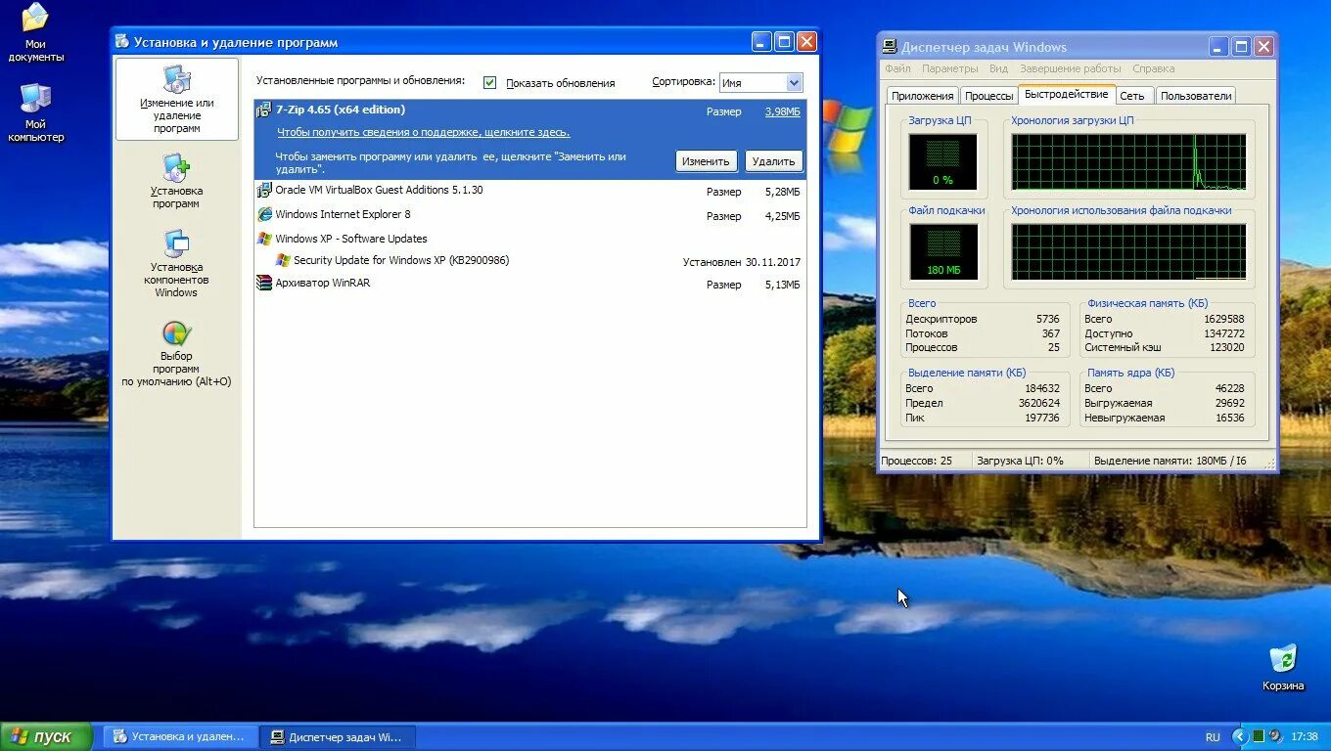Viewport: 1331px width, 751px height.
Task: Click Oracle VM VirtualBox Guest Additions icon
Action: coord(262,190)
